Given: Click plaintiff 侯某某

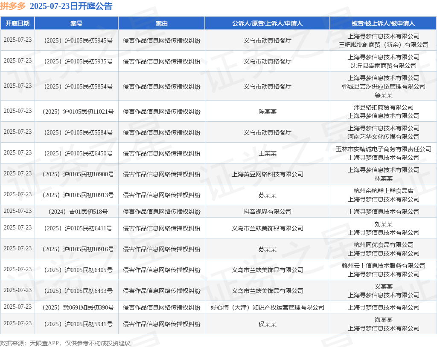Looking at the screenshot, I should (267, 324).
